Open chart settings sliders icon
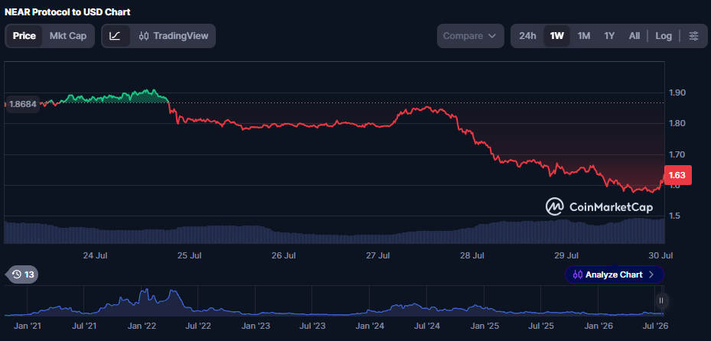 693,36
